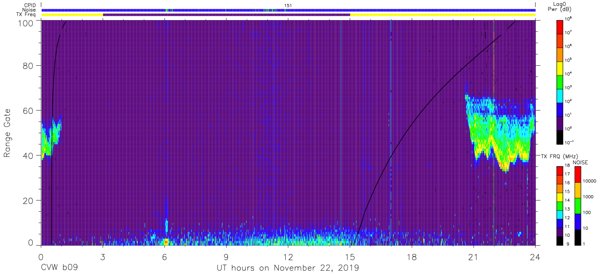Select the 'CPID' label at top left
Viewport: 602px width, 278px height.
29,5
